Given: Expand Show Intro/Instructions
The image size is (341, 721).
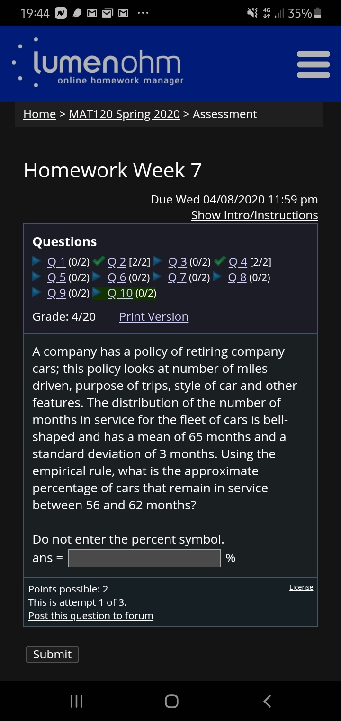Looking at the screenshot, I should 254,215.
